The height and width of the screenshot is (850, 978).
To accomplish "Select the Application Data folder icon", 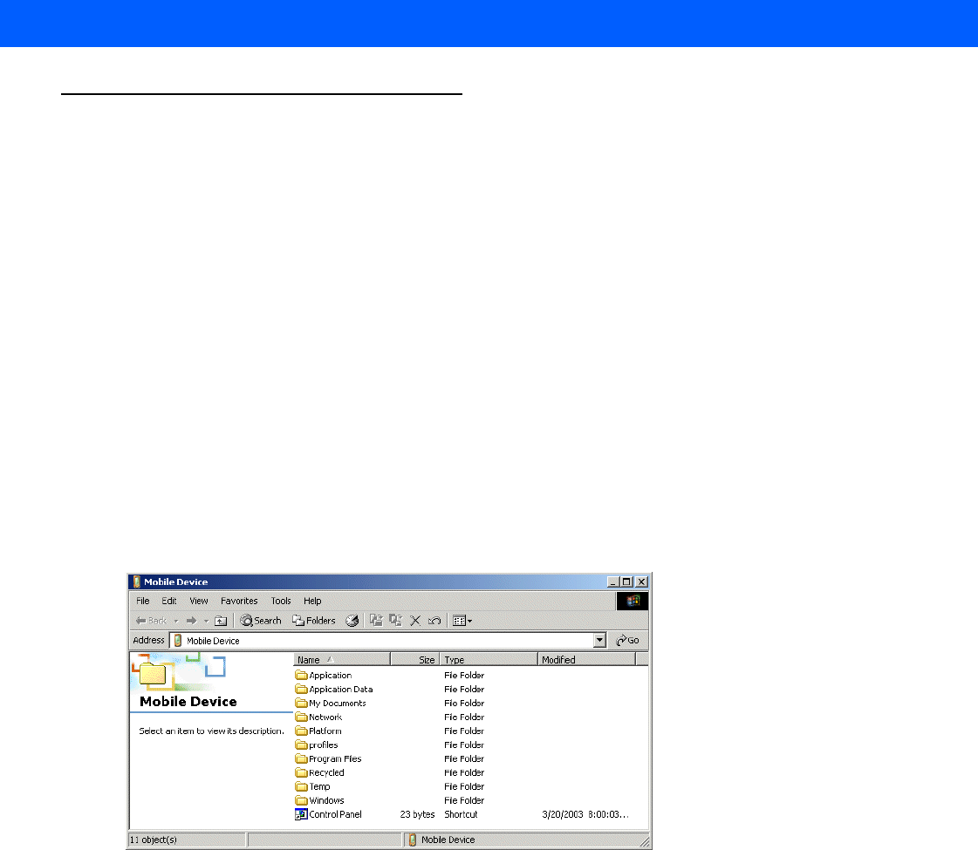I will pos(301,690).
